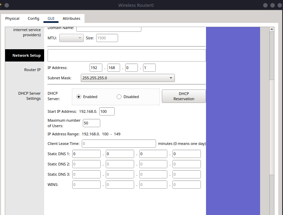Click the Static DNS 2 first octet
This screenshot has height=215, width=283.
(86, 164)
